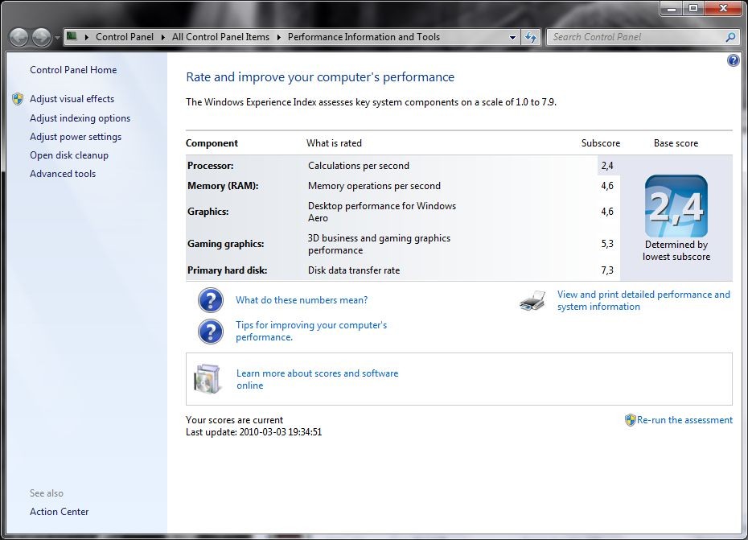Screen dimensions: 748x540
Task: Open the recent pages dropdown arrow
Action: [x=57, y=37]
